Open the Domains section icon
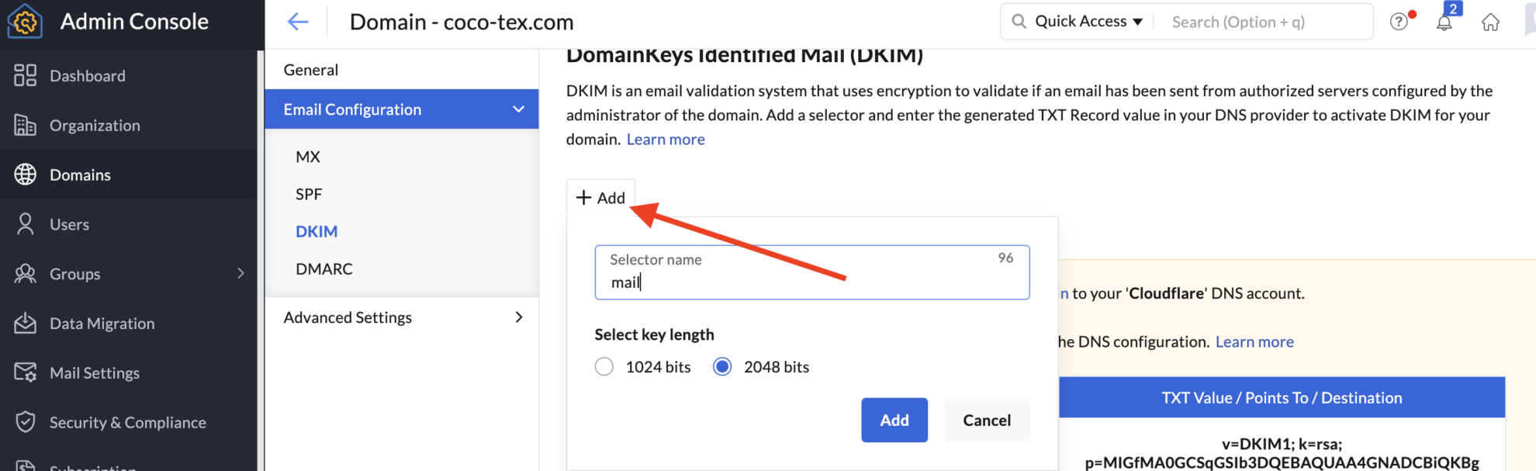This screenshot has width=1536, height=471. tap(25, 175)
